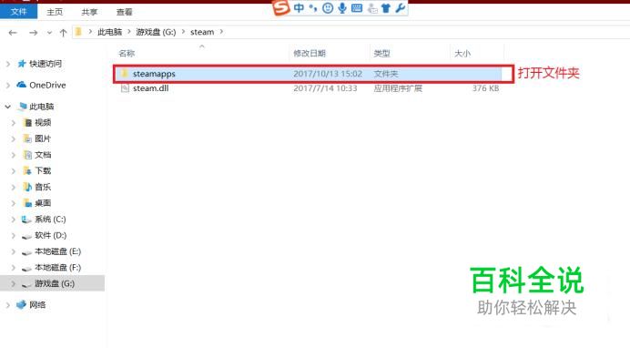This screenshot has height=348, width=630.
Task: Sort by the 类型 column header
Action: (381, 53)
